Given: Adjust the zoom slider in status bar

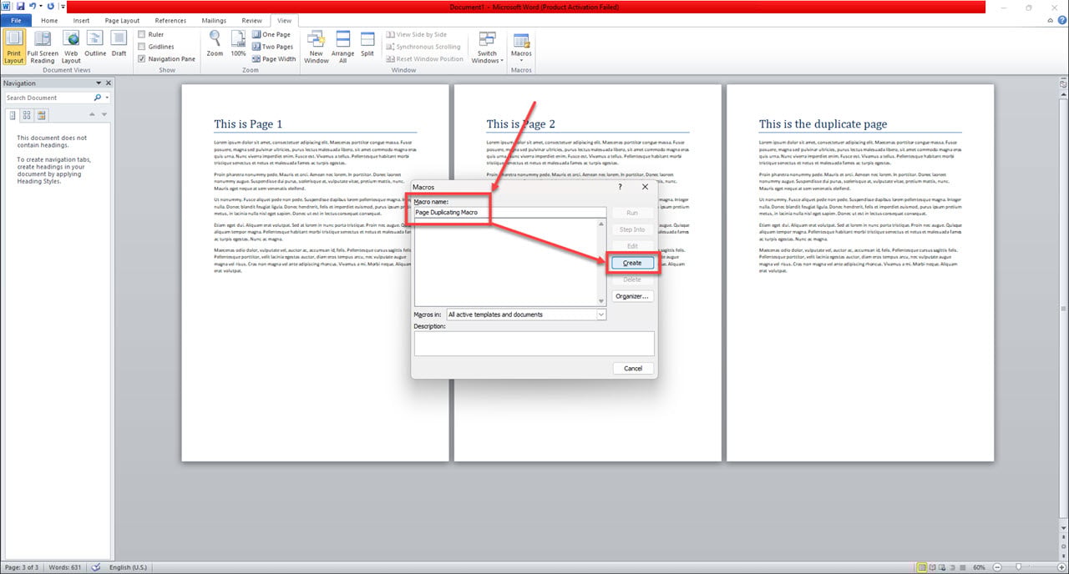Looking at the screenshot, I should pos(1021,566).
